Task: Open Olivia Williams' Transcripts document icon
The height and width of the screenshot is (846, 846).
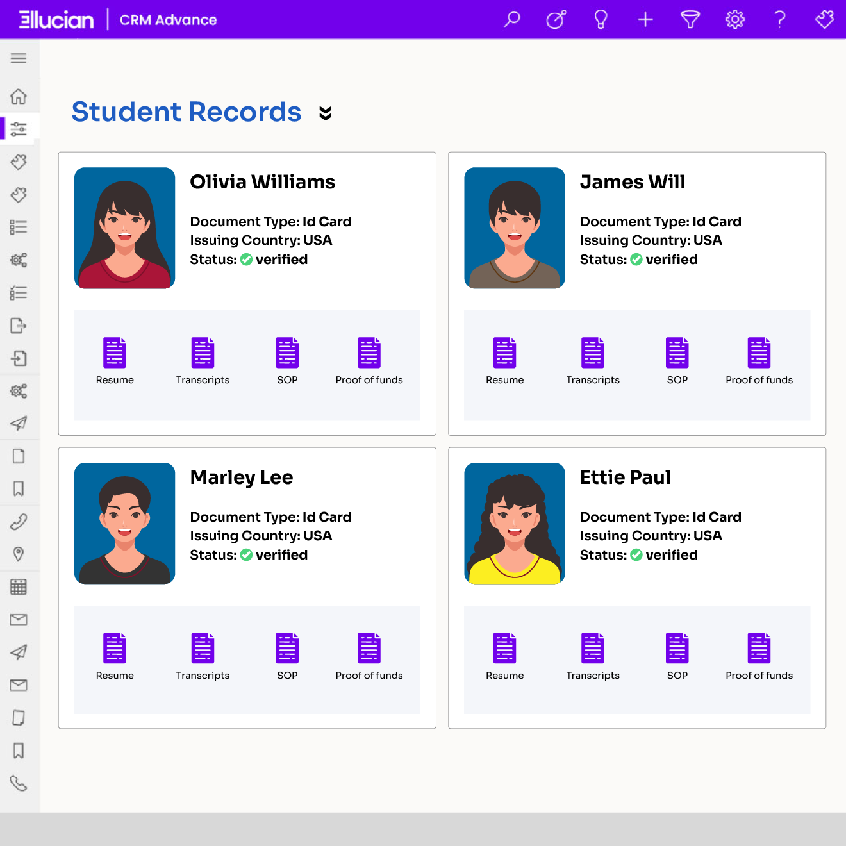Action: tap(203, 352)
